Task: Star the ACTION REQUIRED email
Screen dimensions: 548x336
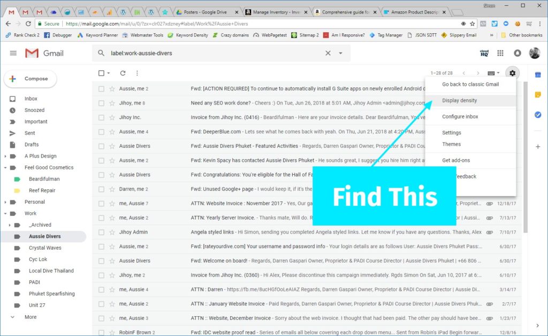Action: pos(112,89)
